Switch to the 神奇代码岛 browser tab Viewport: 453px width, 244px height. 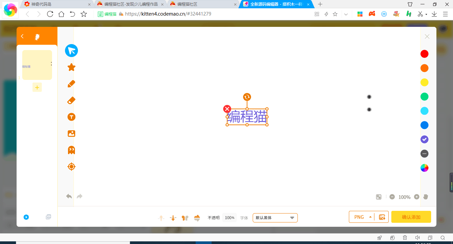56,4
